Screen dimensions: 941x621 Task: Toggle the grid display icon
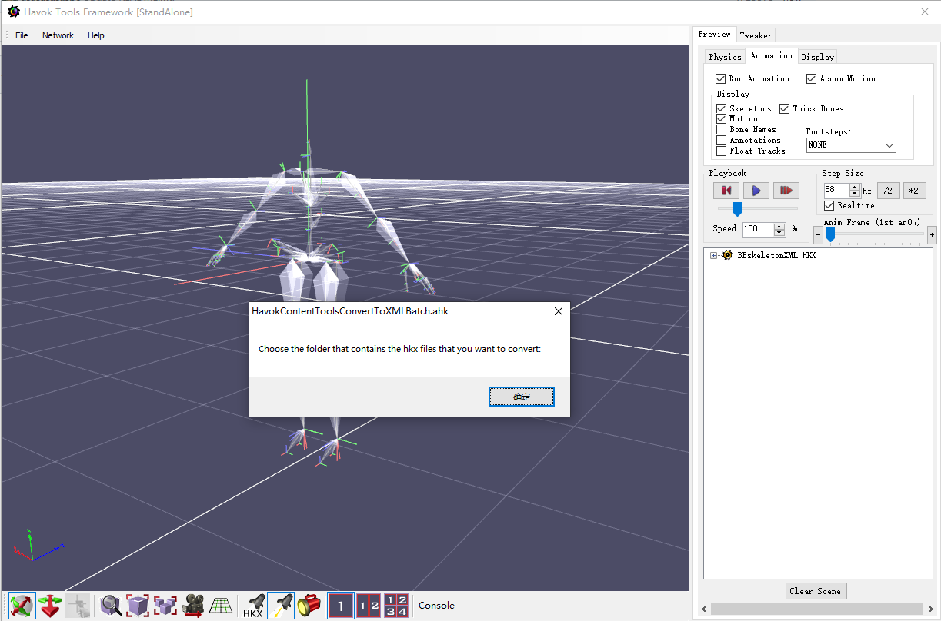point(222,606)
